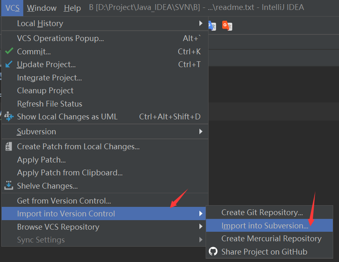The image size is (339, 262).
Task: Select Create Mercurial Repository
Action: pos(271,238)
